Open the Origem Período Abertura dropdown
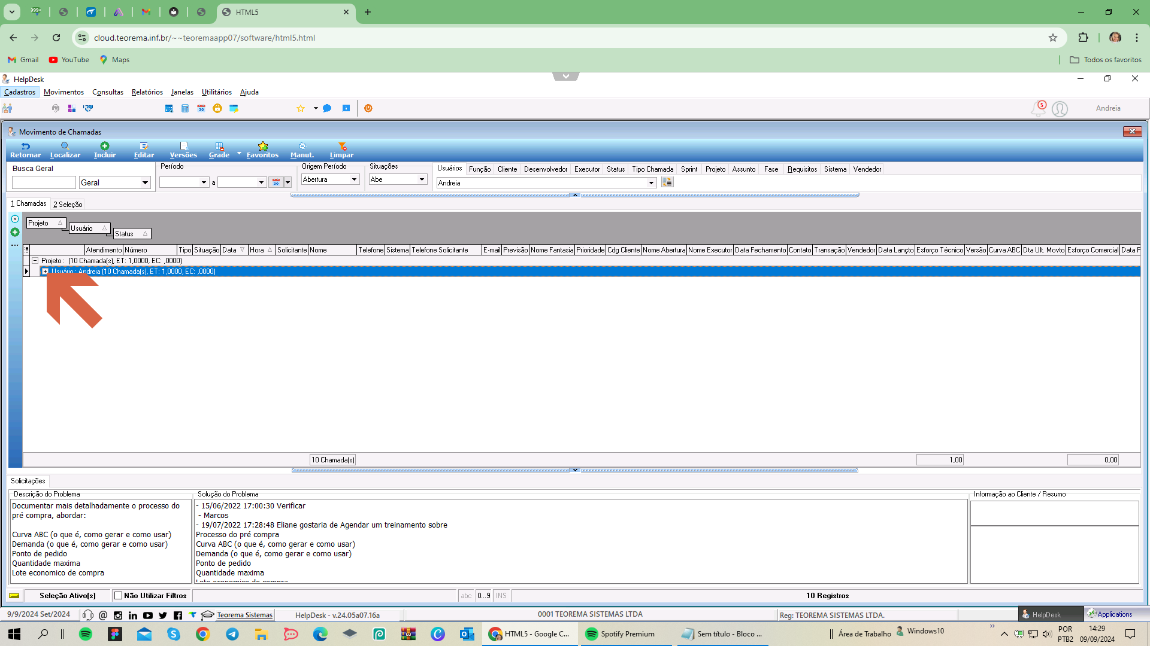Image resolution: width=1150 pixels, height=646 pixels. 354,179
